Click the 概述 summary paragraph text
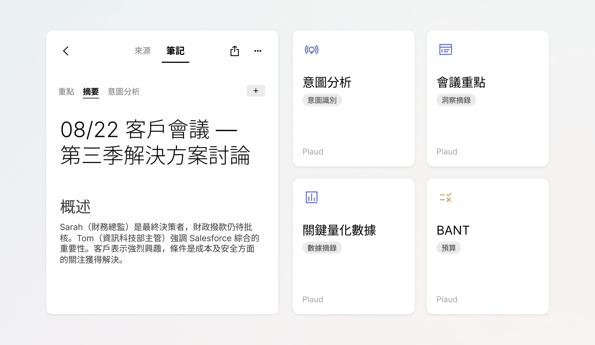 coord(159,243)
